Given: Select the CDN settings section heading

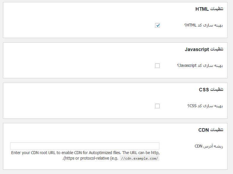Looking at the screenshot, I should click(x=211, y=130).
